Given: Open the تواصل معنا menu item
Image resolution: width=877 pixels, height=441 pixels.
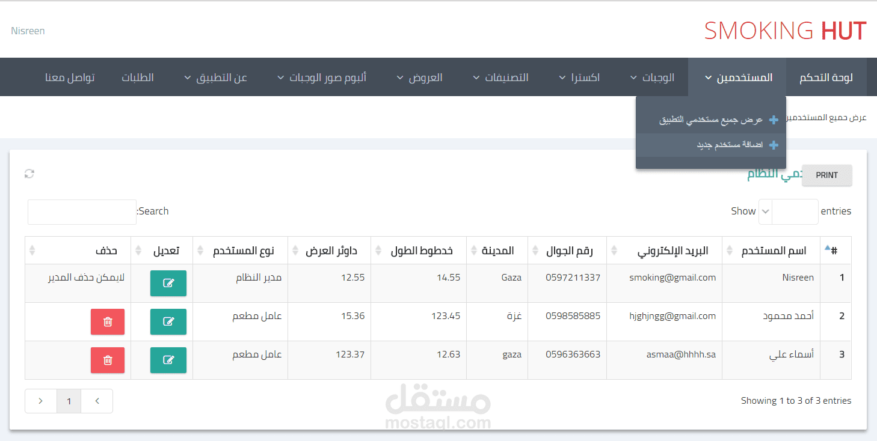Looking at the screenshot, I should coord(70,78).
